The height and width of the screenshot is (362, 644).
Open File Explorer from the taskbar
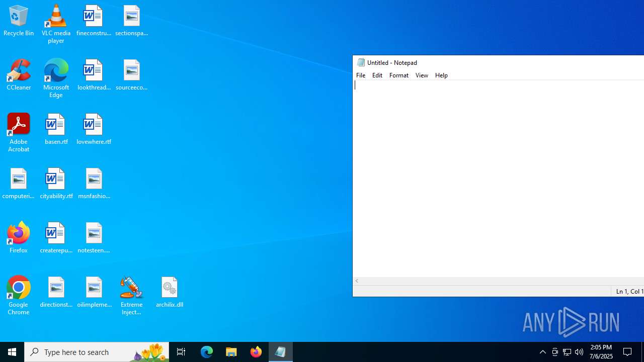[x=231, y=352]
